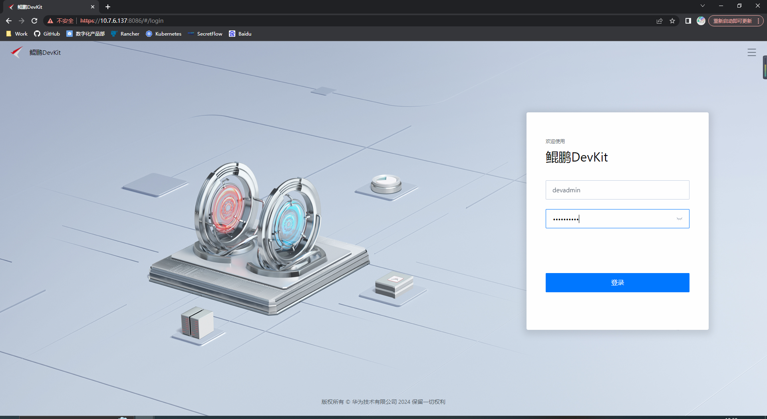Open the GitHub bookmark
The height and width of the screenshot is (419, 767).
[x=46, y=34]
